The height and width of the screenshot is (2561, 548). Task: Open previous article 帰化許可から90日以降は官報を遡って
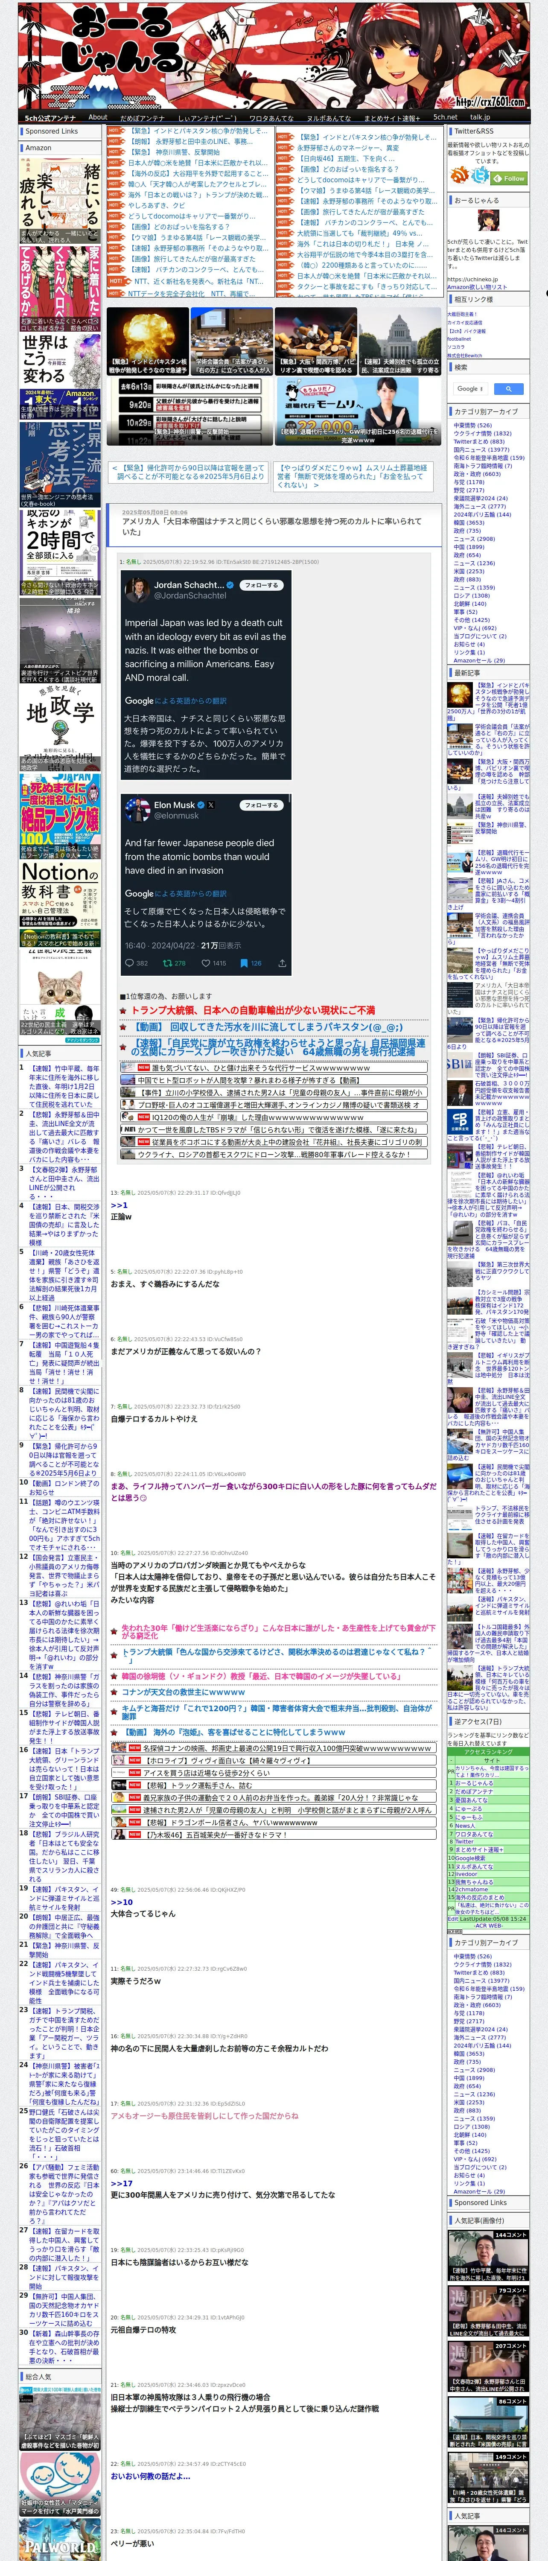(x=189, y=472)
